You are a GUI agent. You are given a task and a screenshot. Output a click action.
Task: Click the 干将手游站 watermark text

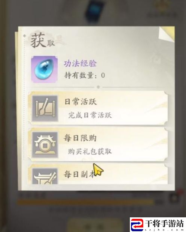[x=164, y=223]
